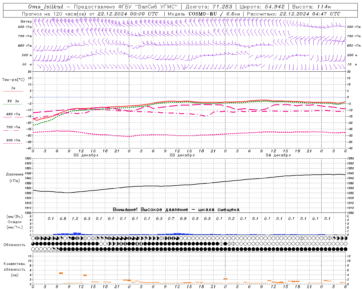
Task: Click the station name Oms_Isilkul
Action: tap(46, 7)
